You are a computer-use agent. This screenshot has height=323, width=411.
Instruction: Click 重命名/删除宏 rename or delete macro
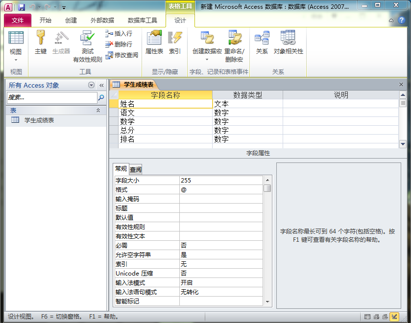click(x=234, y=46)
